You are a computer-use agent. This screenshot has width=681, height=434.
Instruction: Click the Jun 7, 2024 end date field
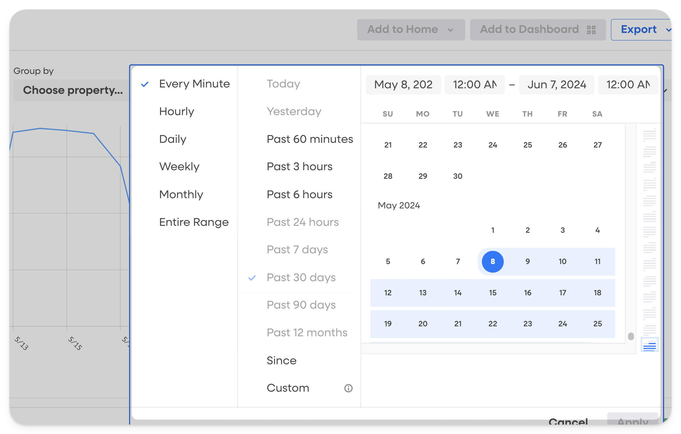(556, 85)
